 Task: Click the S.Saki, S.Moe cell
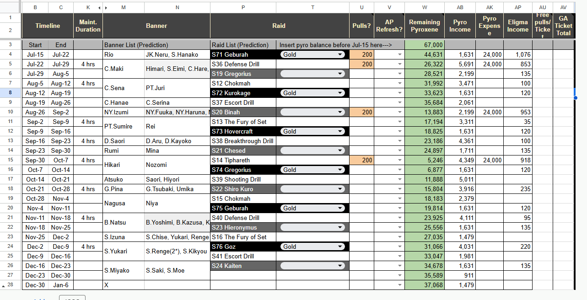[177, 270]
